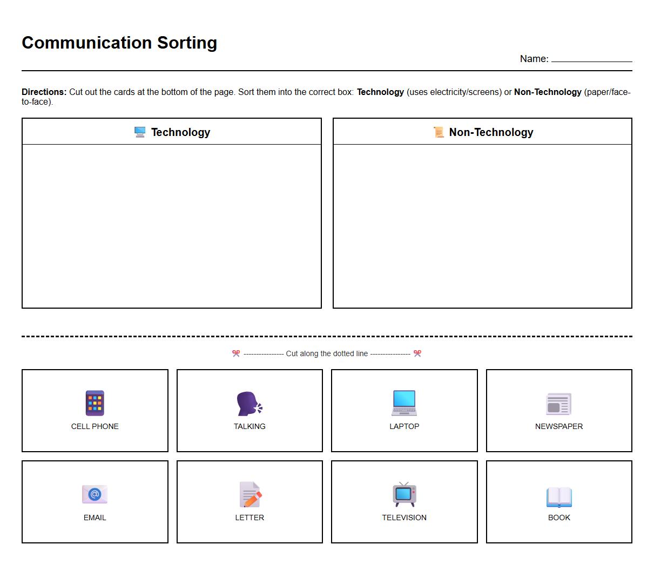This screenshot has width=654, height=565.
Task: Click the BOOK card
Action: click(559, 501)
